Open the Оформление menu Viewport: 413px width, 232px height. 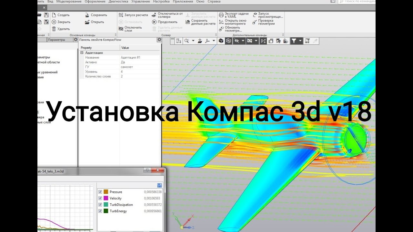pos(95,2)
